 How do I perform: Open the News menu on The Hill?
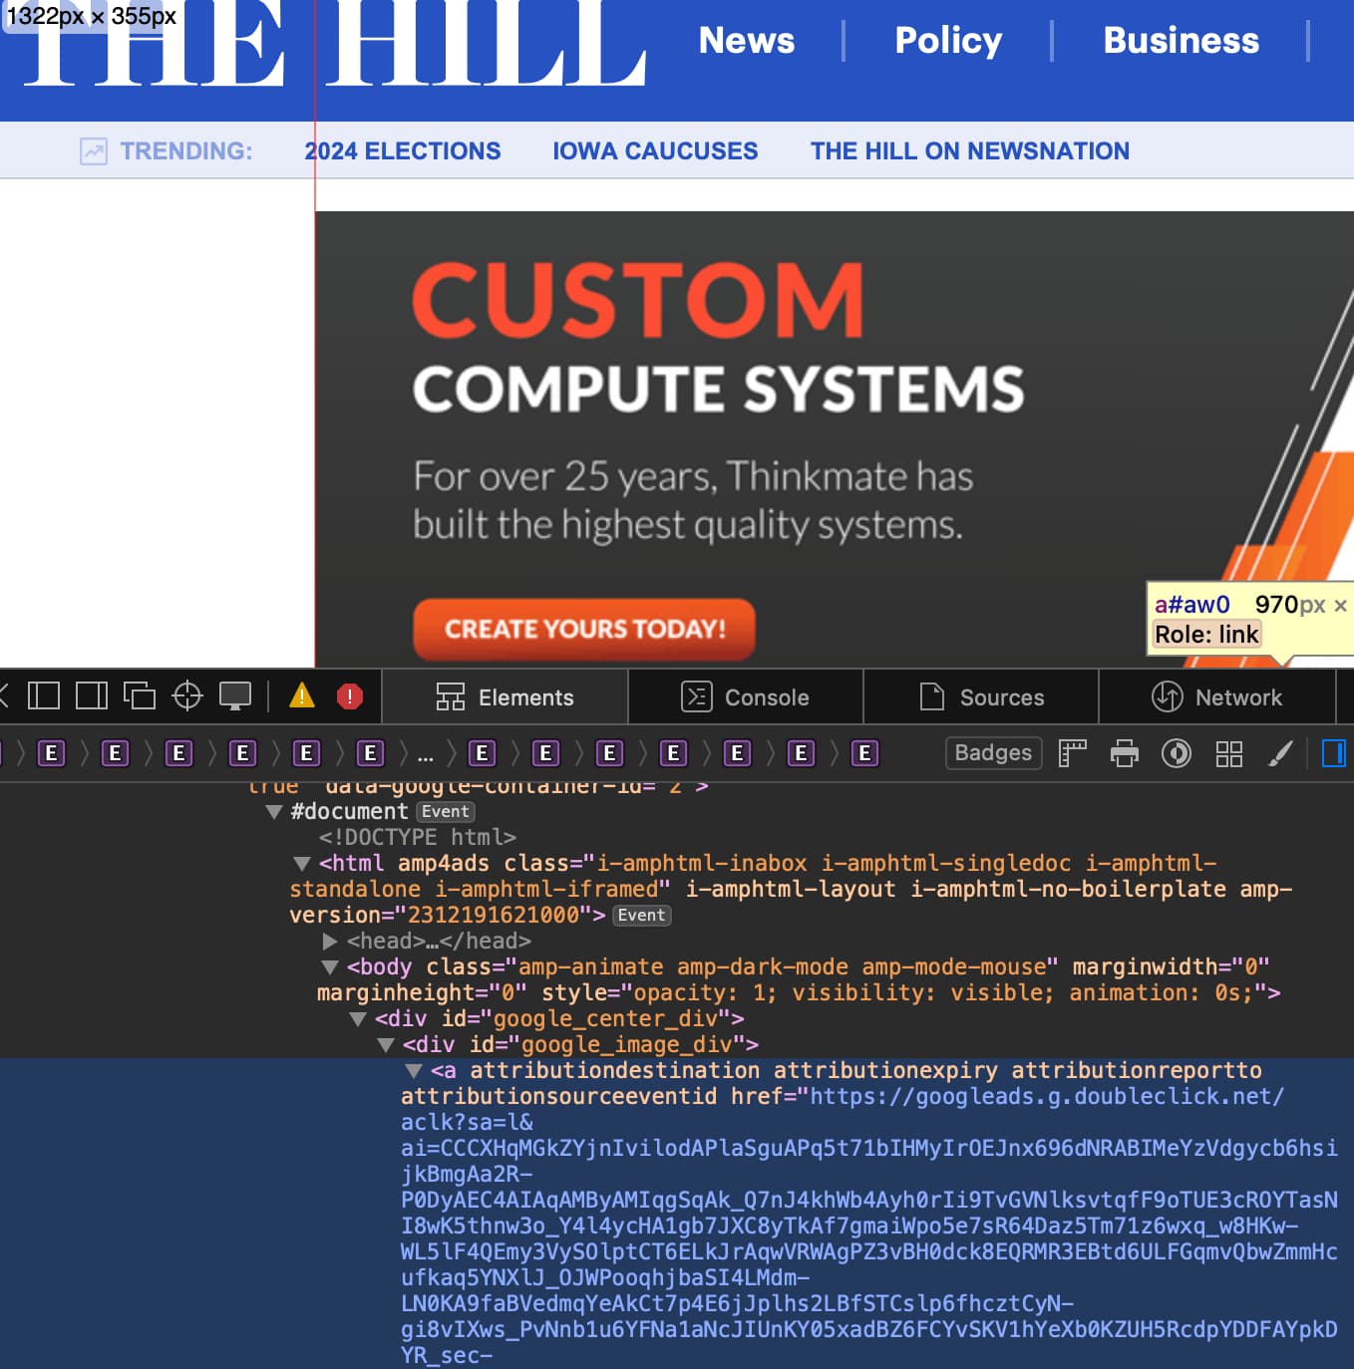pyautogui.click(x=747, y=40)
